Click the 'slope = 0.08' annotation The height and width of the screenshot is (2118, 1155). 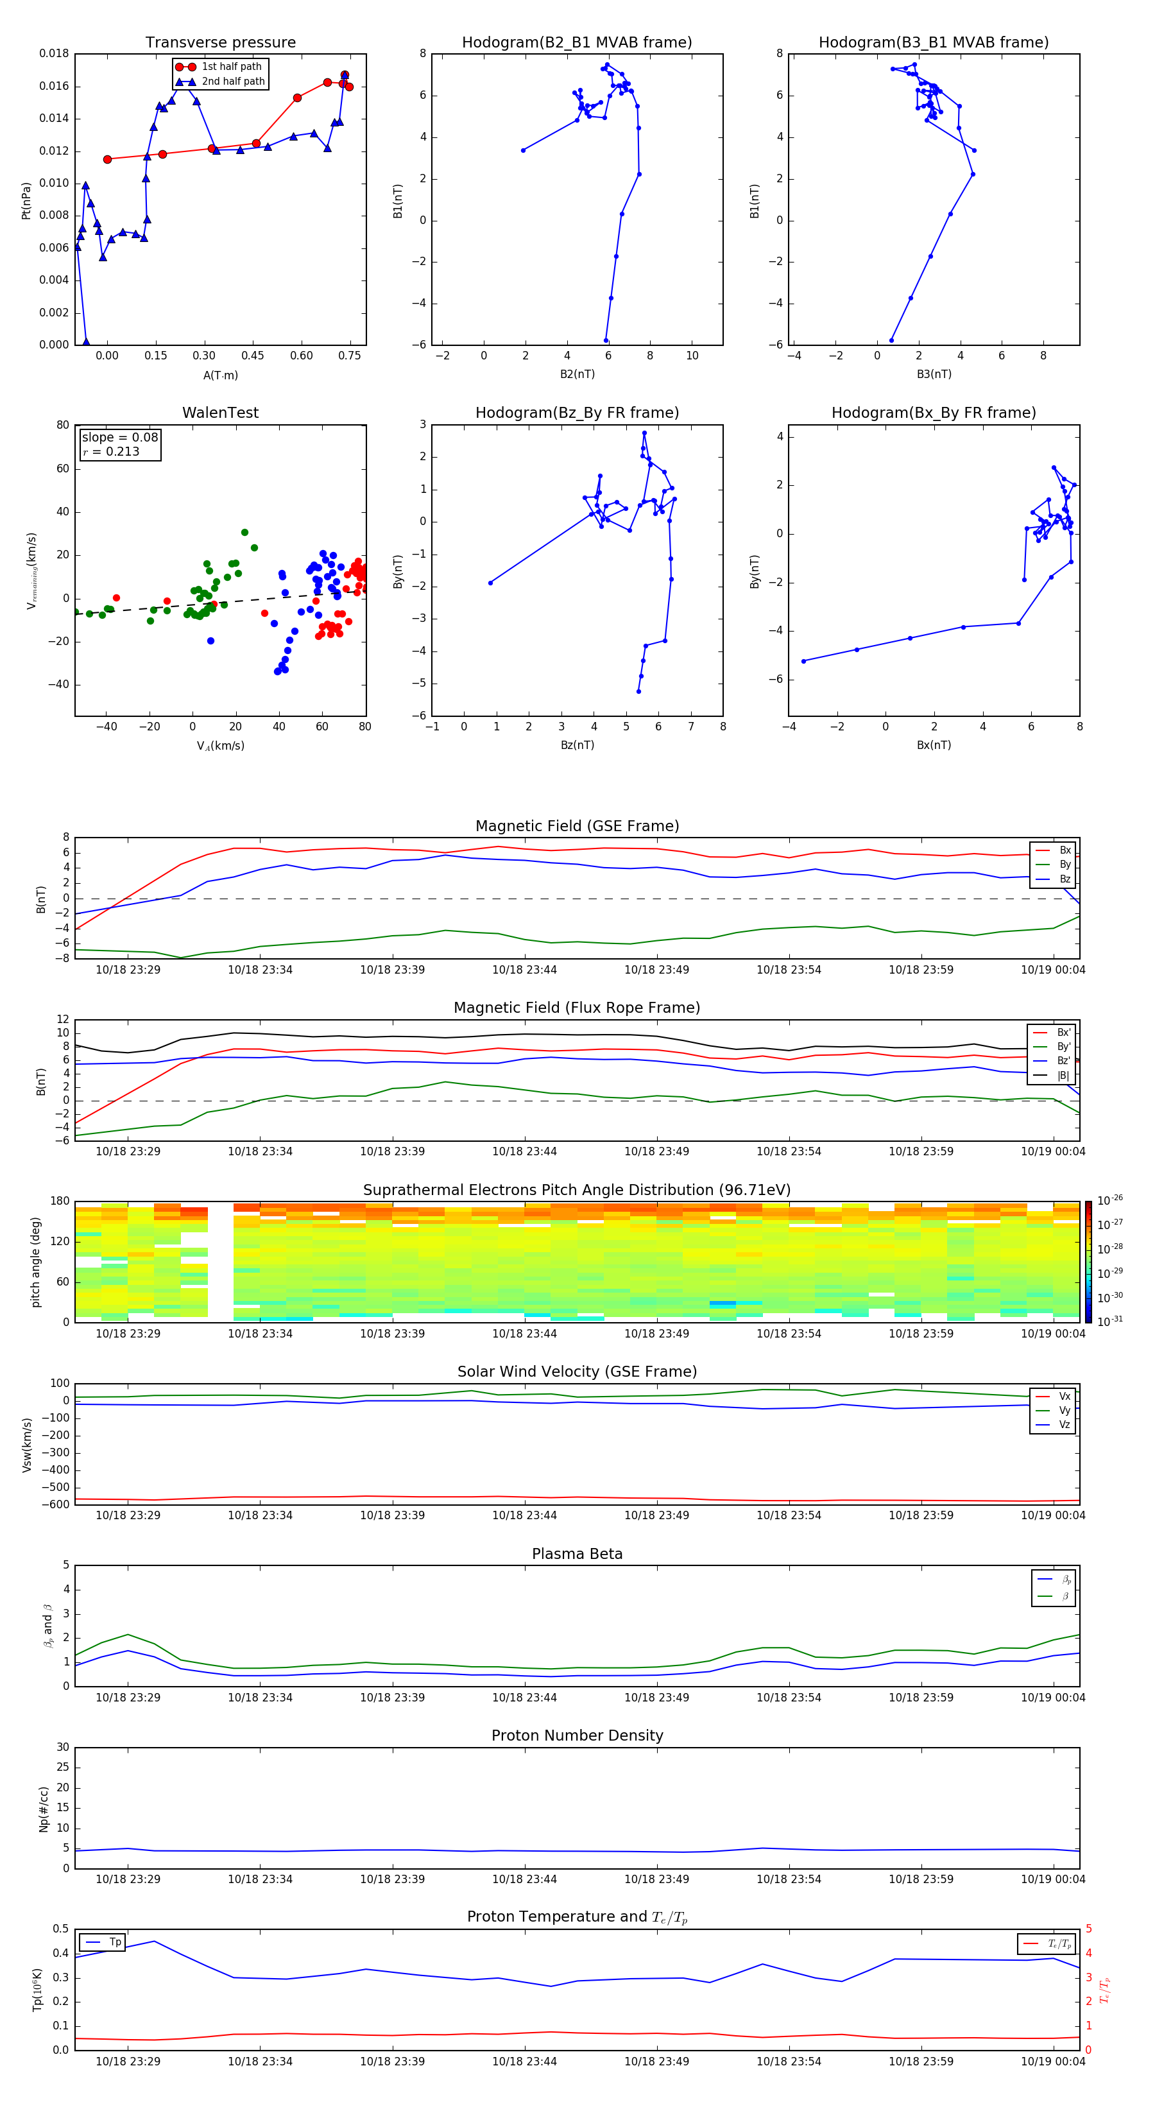(x=120, y=438)
